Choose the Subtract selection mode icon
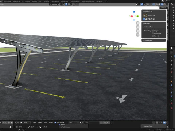The height and width of the screenshot is (131, 175). point(149,19)
